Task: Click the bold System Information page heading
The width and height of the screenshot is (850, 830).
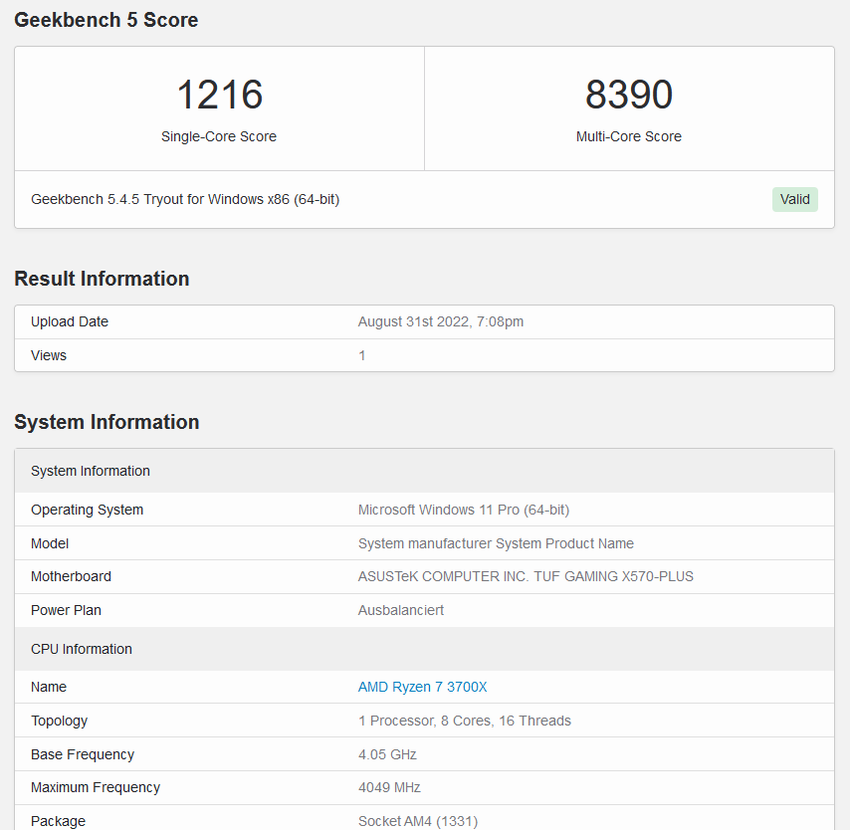Action: tap(106, 422)
